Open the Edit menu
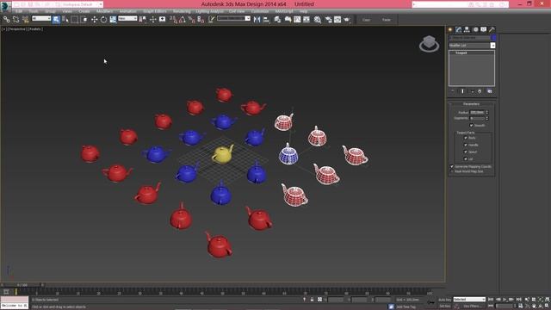The height and width of the screenshot is (310, 551). tap(19, 11)
